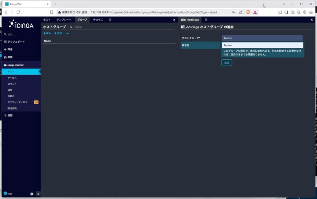Open the Brave VPN shield icon
The image size is (317, 199).
click(x=305, y=12)
